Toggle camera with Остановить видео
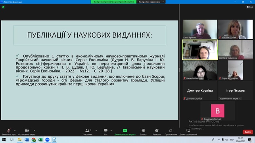This screenshot has width=255, height=143. [27, 130]
